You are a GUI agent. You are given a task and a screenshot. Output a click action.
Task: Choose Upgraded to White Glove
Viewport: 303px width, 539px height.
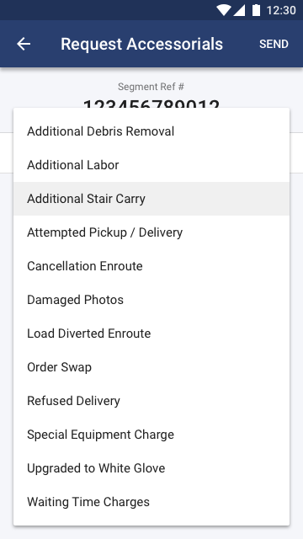click(151, 468)
